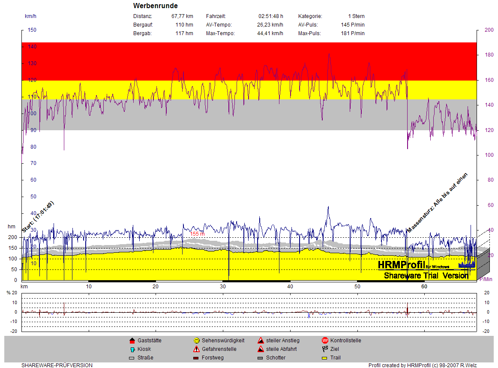Select the Massensturz annotation label
Viewport: 498px width, 368px height.
437,203
